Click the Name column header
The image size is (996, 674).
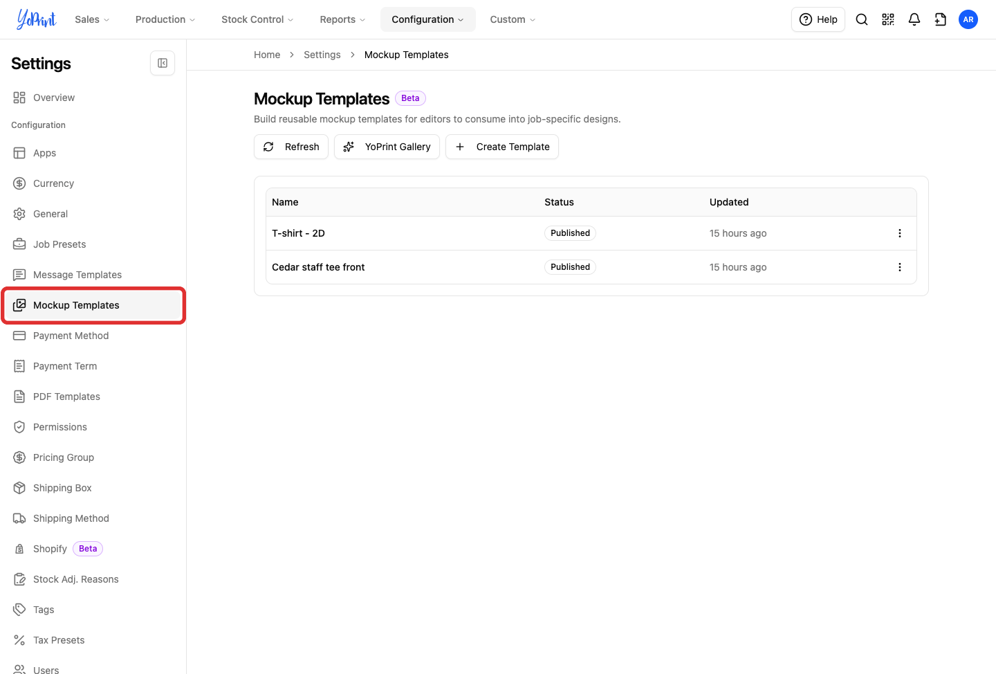coord(285,202)
